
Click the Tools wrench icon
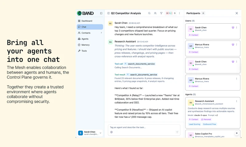tap(79, 51)
